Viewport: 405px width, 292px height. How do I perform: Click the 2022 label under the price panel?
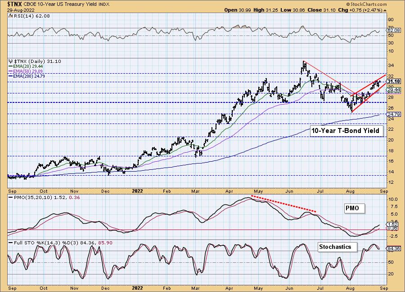(x=137, y=191)
